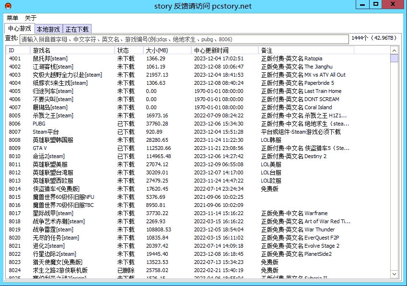Sort list by 状态 column header

129,50
